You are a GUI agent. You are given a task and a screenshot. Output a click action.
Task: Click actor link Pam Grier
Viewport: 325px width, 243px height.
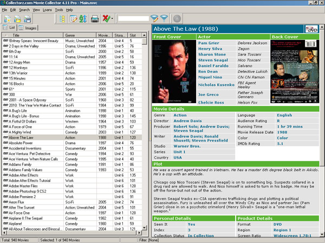(209, 43)
